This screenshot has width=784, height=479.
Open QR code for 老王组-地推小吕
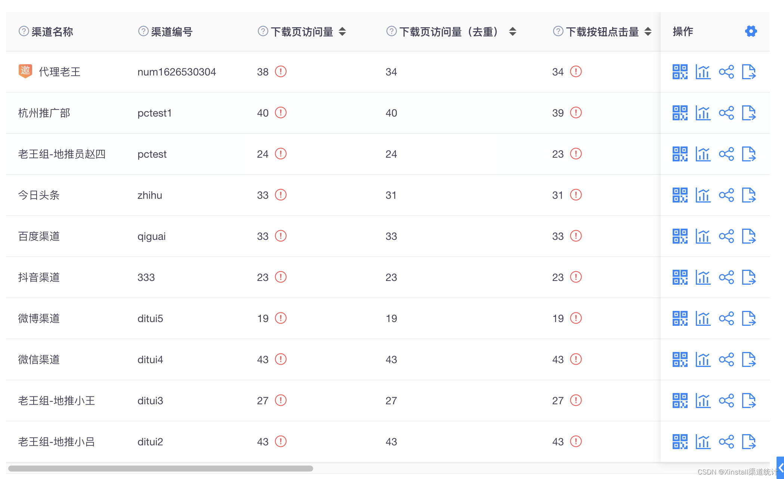pos(680,442)
